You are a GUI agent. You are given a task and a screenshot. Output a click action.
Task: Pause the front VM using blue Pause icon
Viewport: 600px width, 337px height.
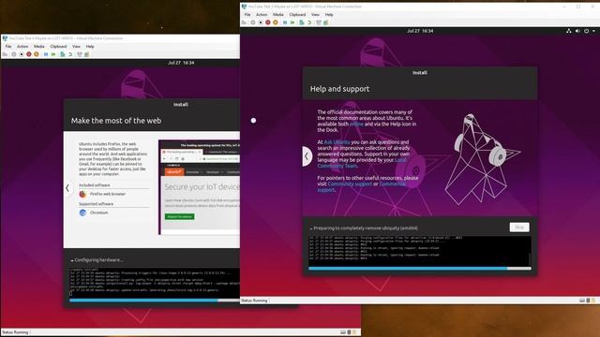pos(285,22)
